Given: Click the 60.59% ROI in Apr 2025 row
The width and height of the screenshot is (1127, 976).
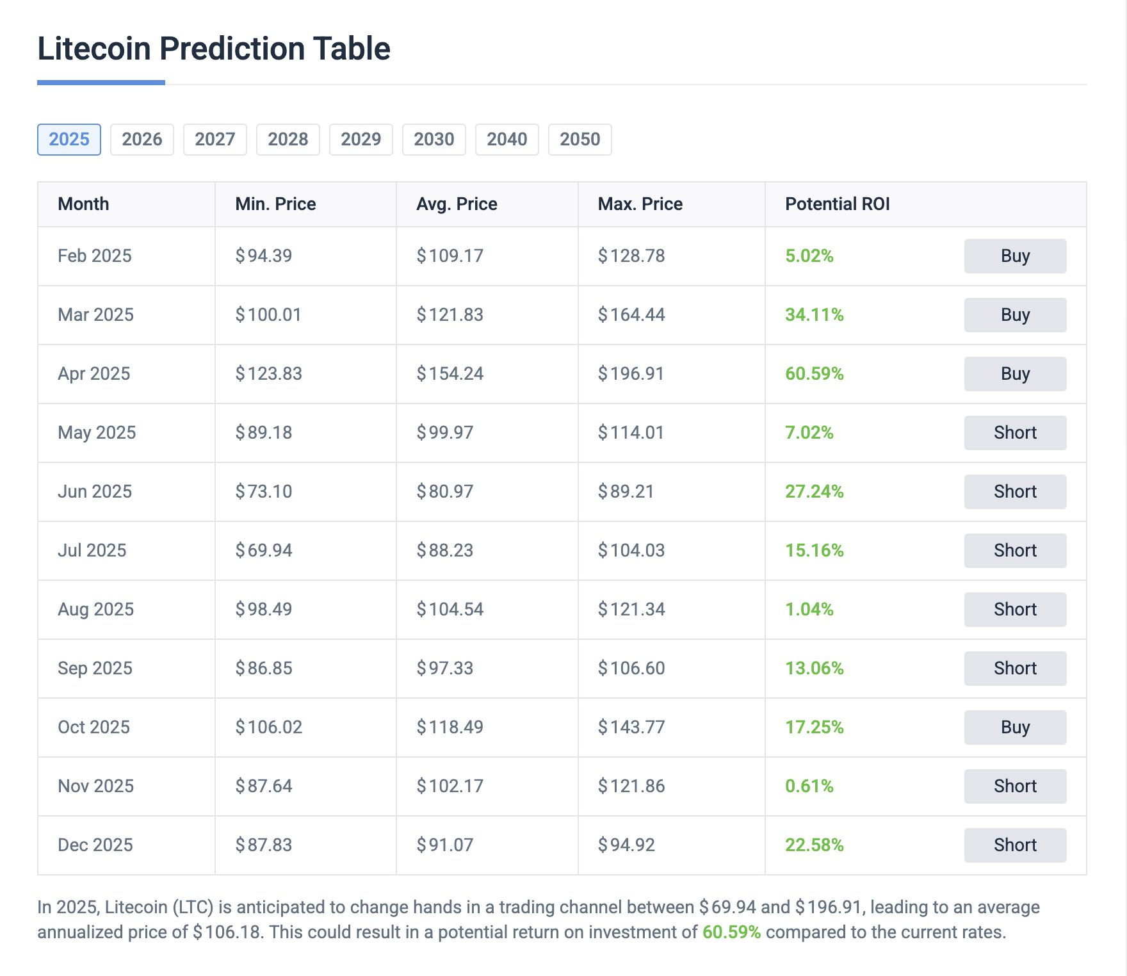Looking at the screenshot, I should [x=815, y=374].
